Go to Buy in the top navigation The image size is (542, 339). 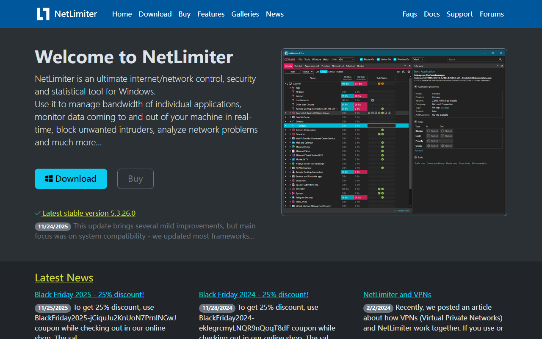(185, 14)
